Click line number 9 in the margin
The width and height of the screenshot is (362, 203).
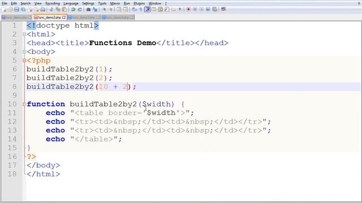coord(14,95)
